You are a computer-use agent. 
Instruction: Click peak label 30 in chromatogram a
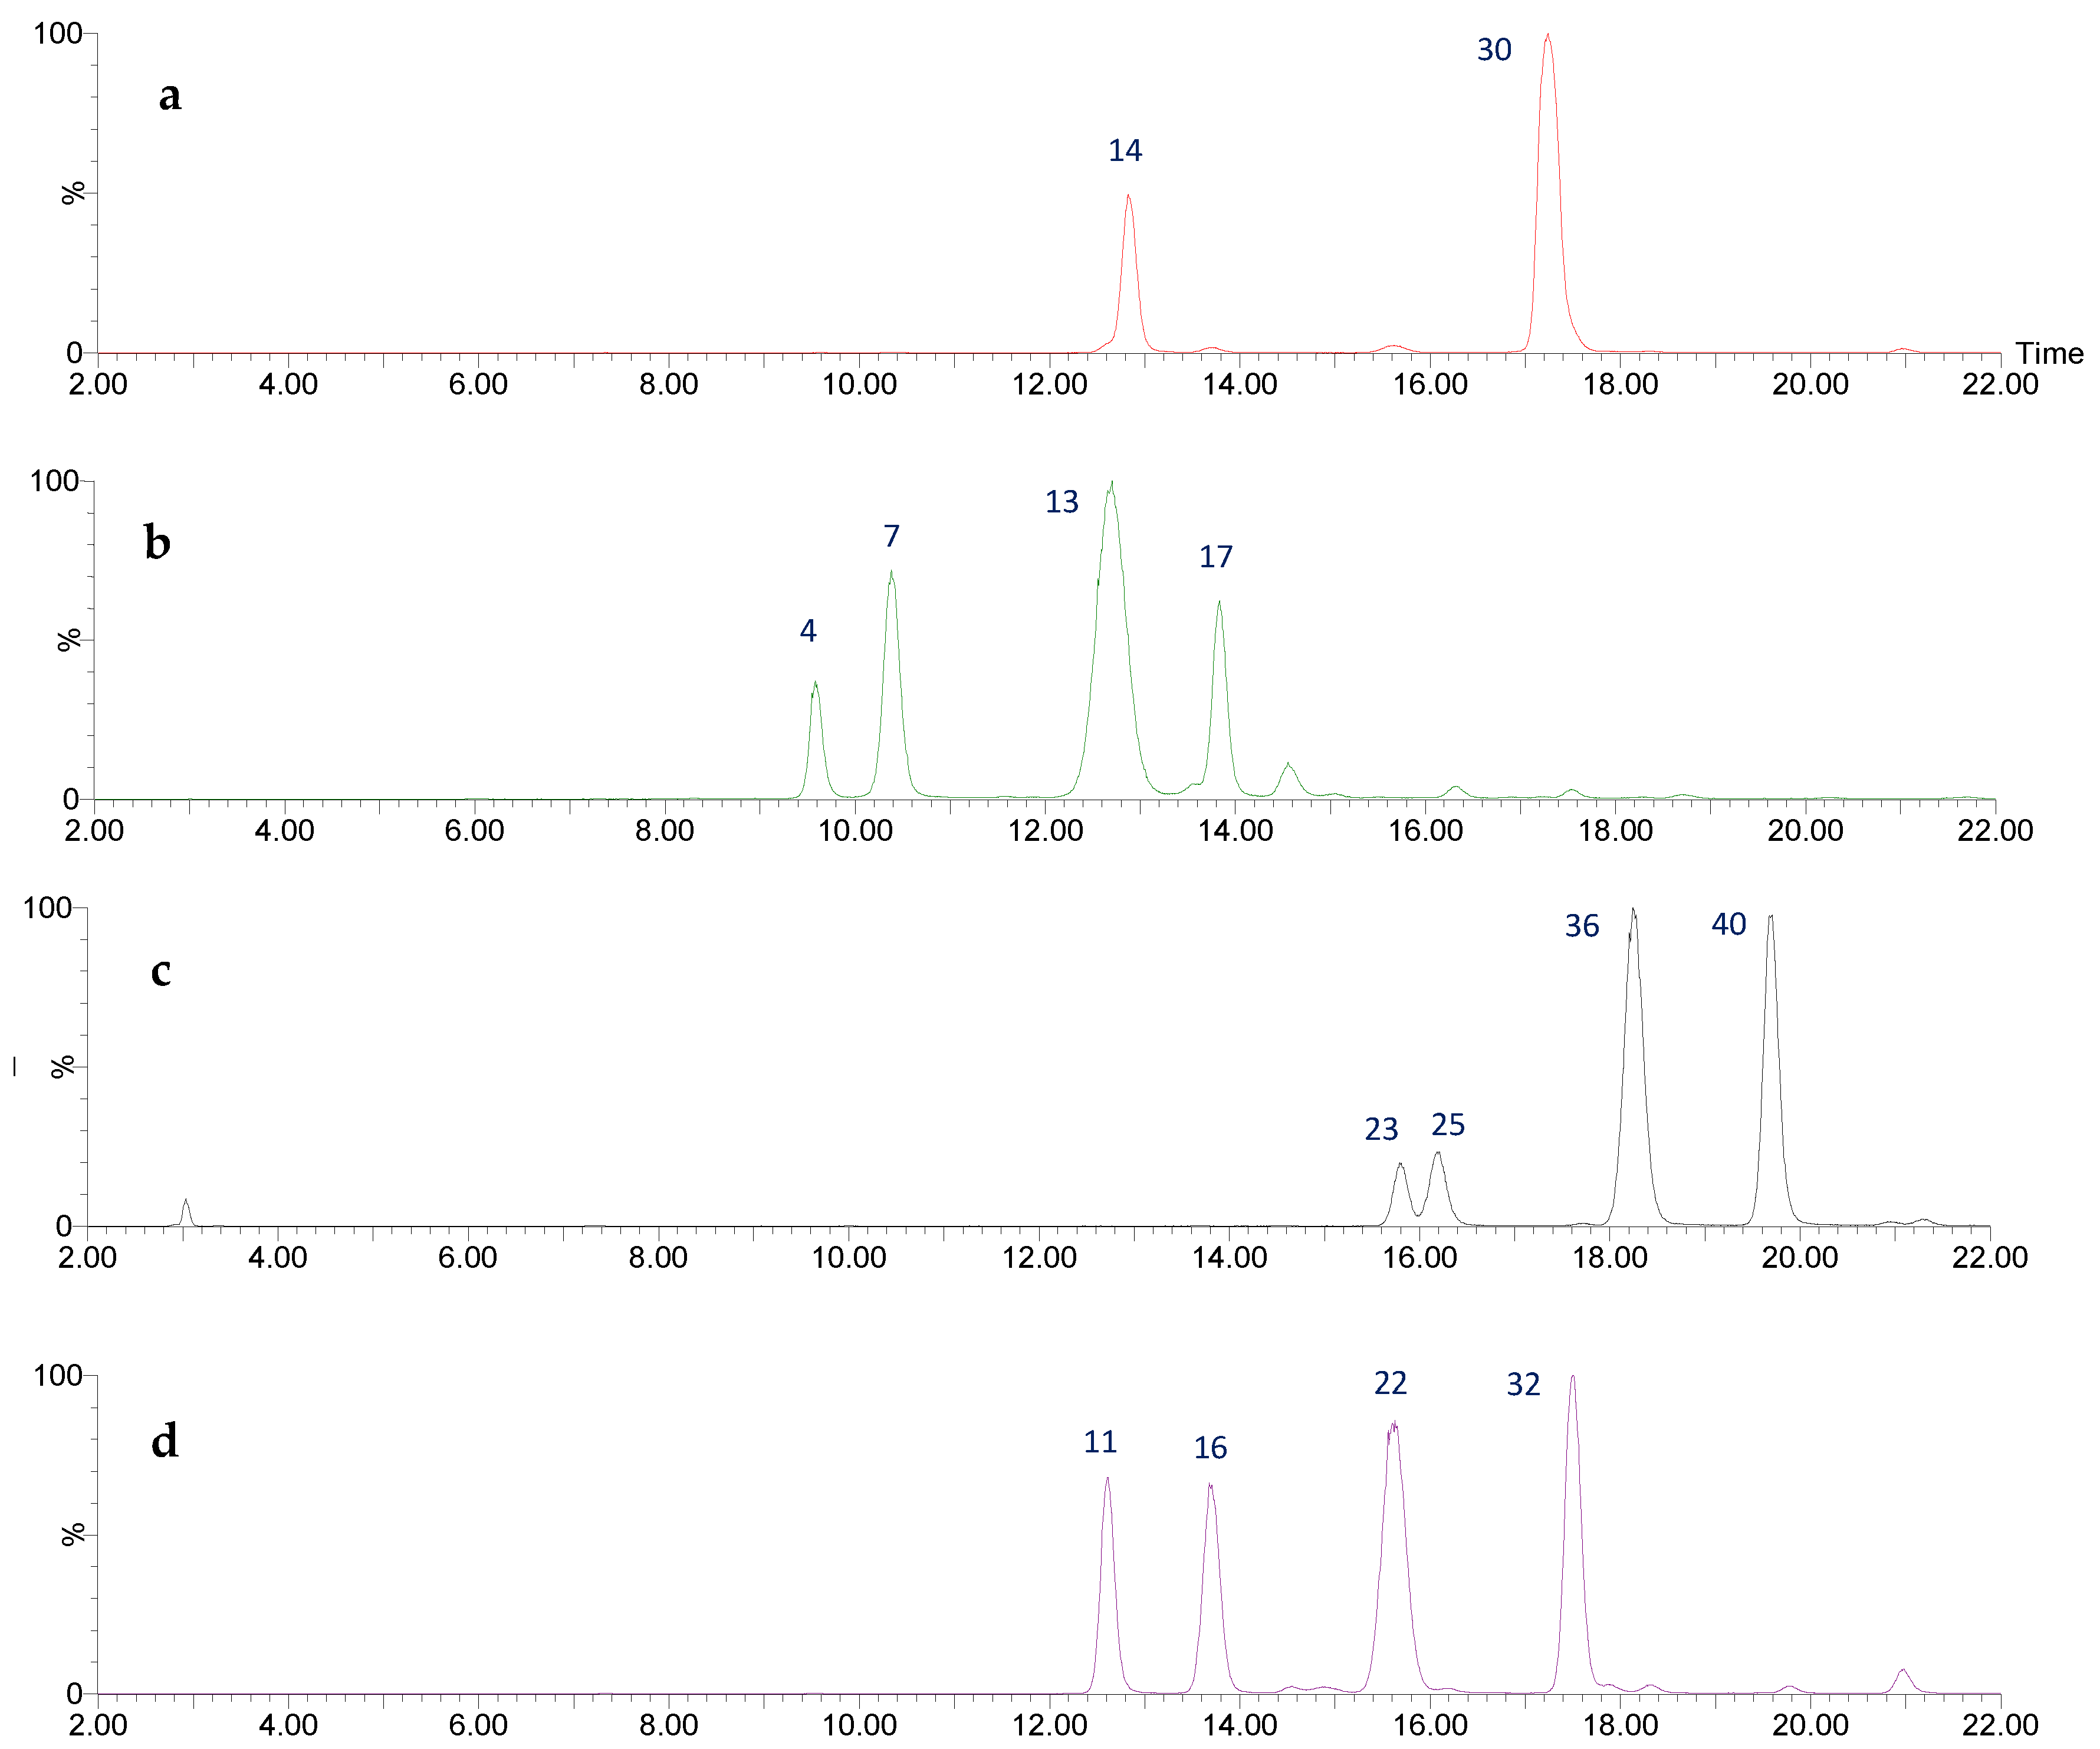tap(1493, 50)
